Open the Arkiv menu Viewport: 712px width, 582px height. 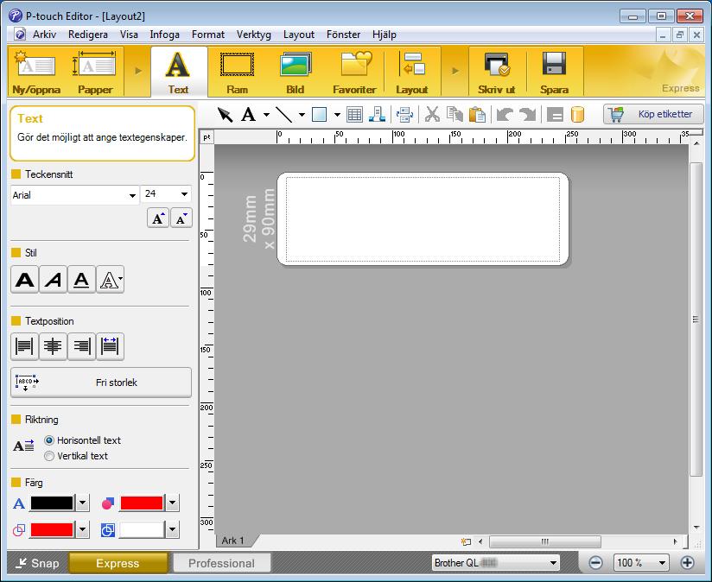(44, 35)
